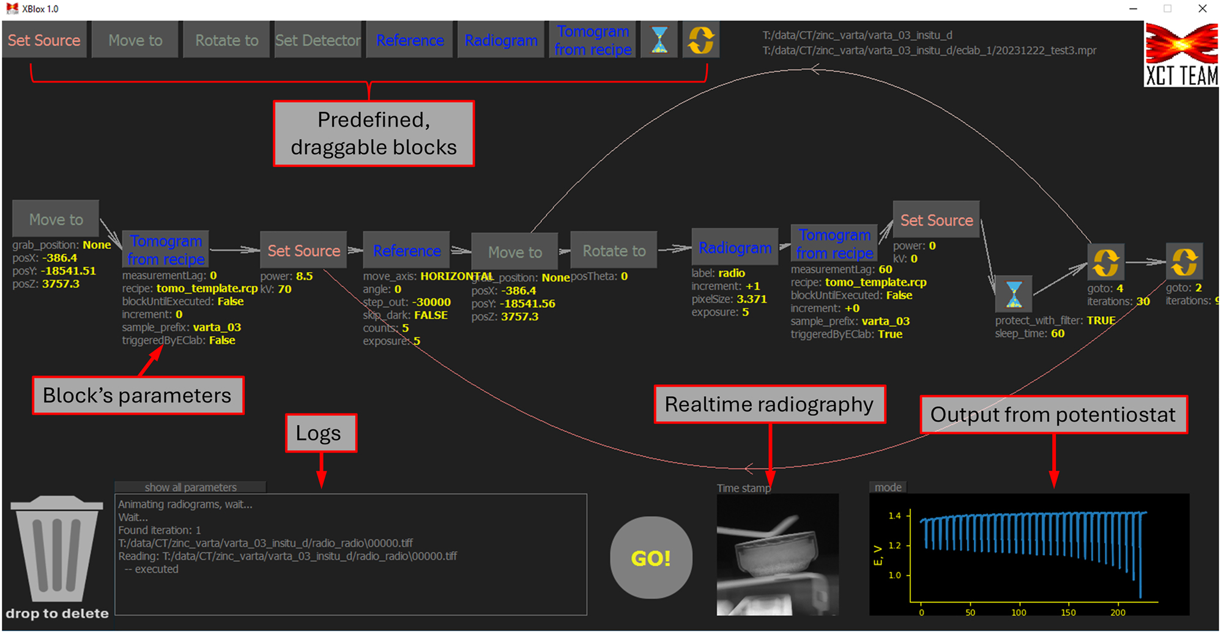Click the XBlox app icon in title bar
The height and width of the screenshot is (633, 1221).
12,9
